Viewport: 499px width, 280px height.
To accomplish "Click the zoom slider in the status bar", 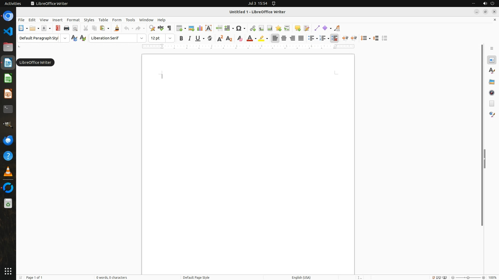I will 468,277.
